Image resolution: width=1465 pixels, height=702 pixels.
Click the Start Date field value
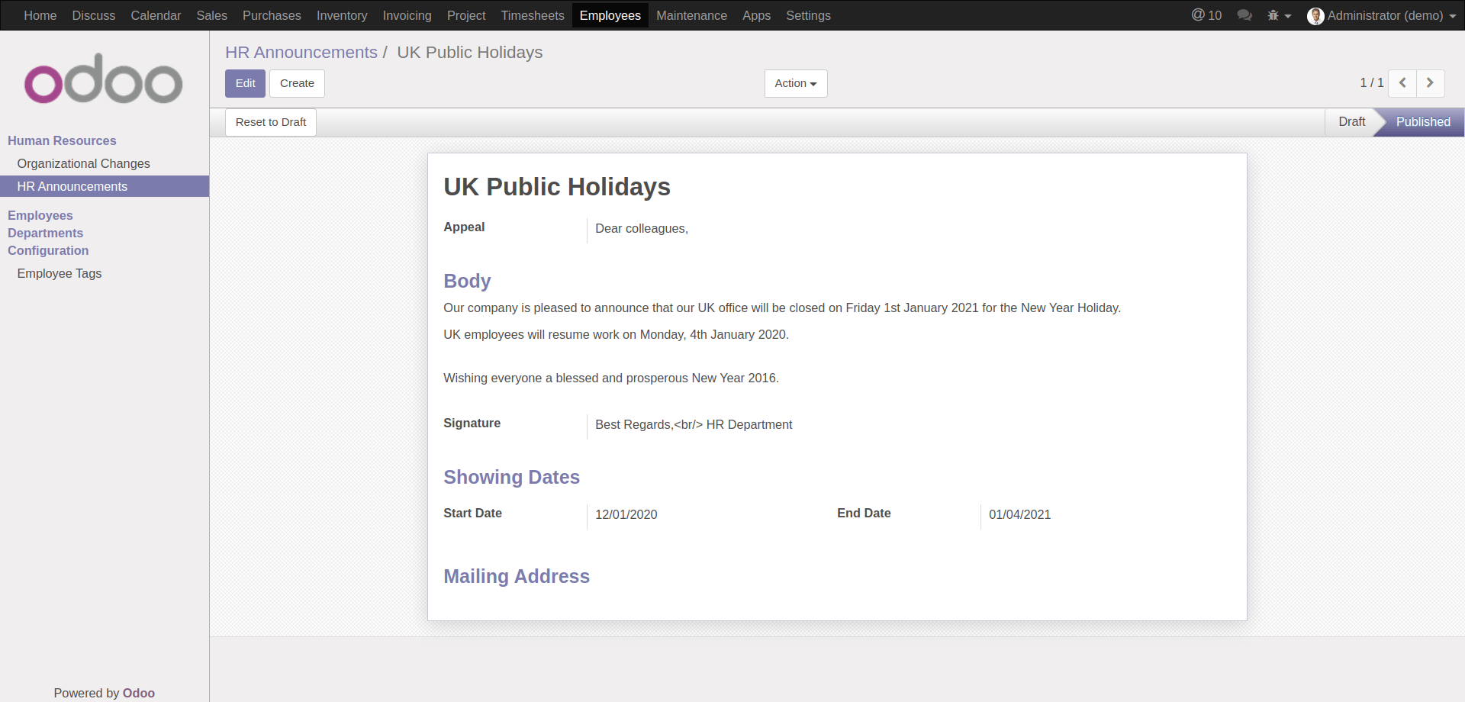click(626, 514)
